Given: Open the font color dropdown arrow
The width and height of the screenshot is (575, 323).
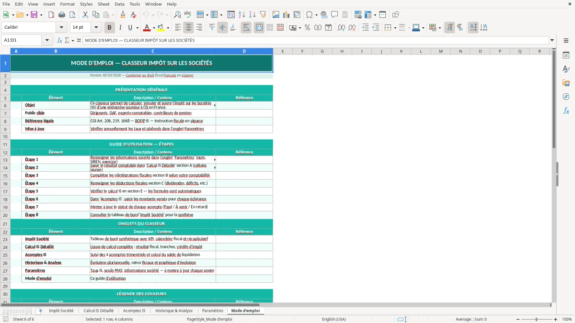Looking at the screenshot, I should [153, 28].
